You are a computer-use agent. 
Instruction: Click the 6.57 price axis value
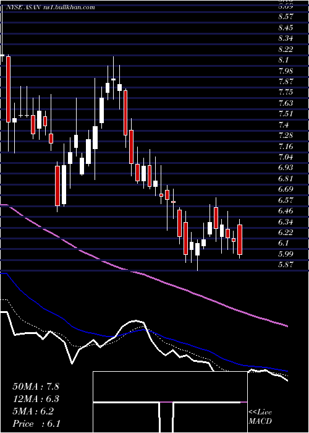tap(286, 200)
